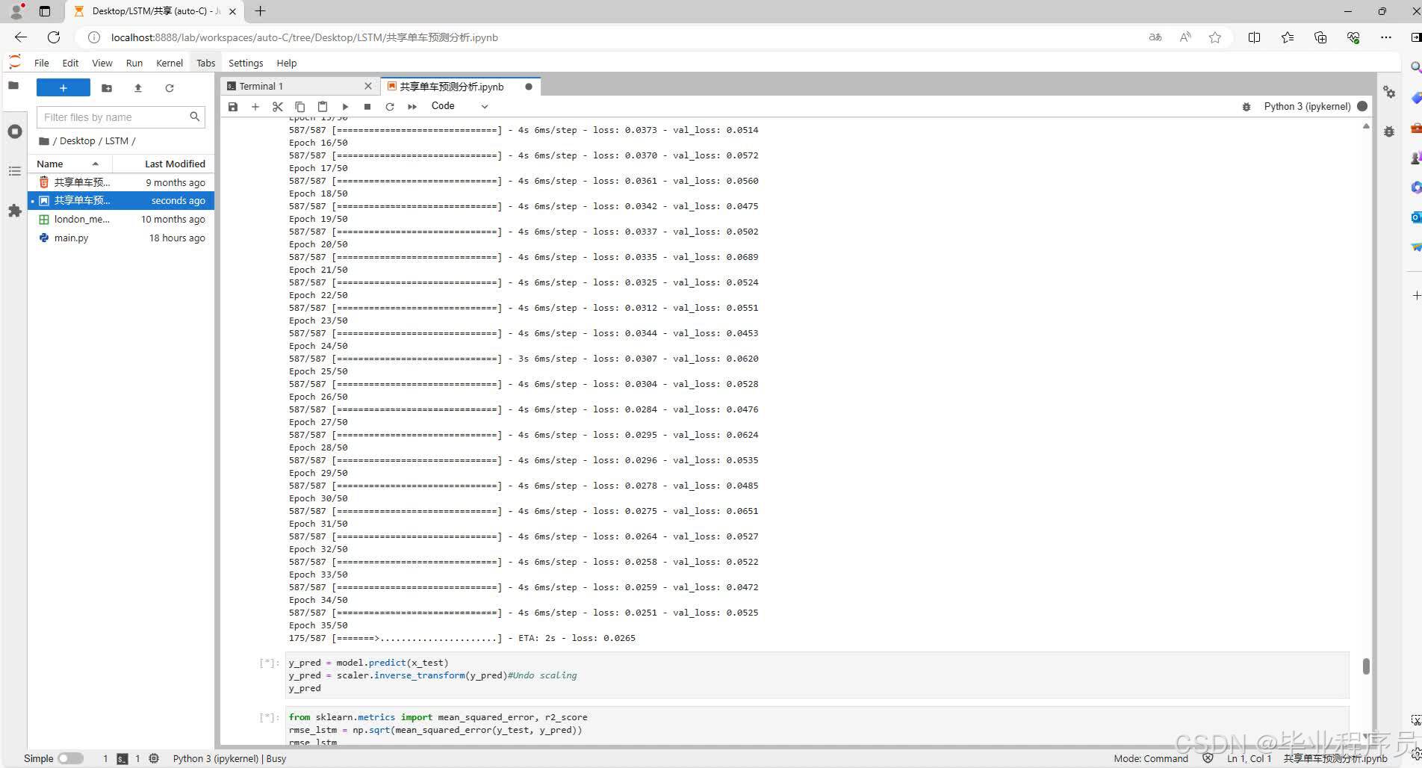Open the File menu
This screenshot has width=1422, height=768.
click(x=42, y=63)
